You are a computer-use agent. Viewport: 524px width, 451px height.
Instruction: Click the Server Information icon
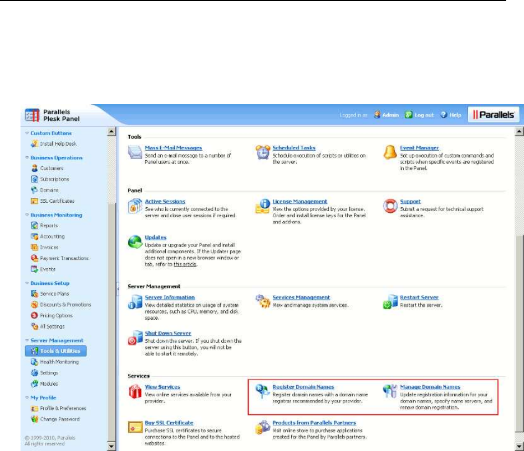coord(135,302)
